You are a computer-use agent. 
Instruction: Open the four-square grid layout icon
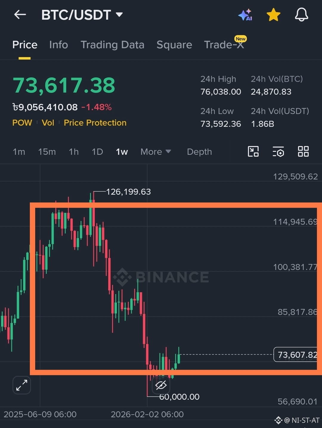click(x=303, y=151)
